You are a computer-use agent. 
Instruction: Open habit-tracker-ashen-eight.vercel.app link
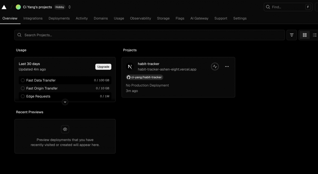click(x=167, y=69)
